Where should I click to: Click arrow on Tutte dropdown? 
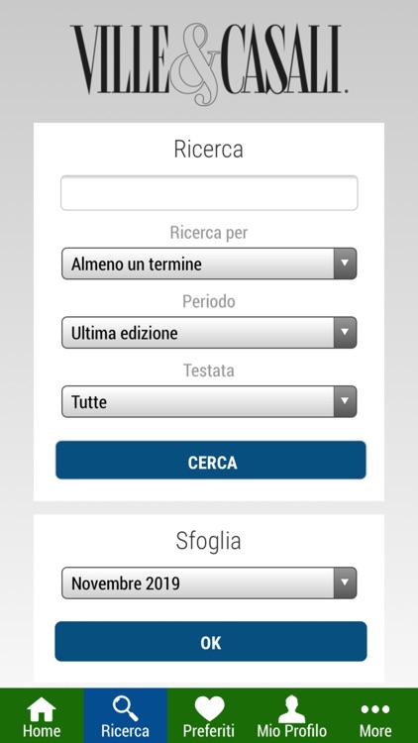tap(345, 402)
